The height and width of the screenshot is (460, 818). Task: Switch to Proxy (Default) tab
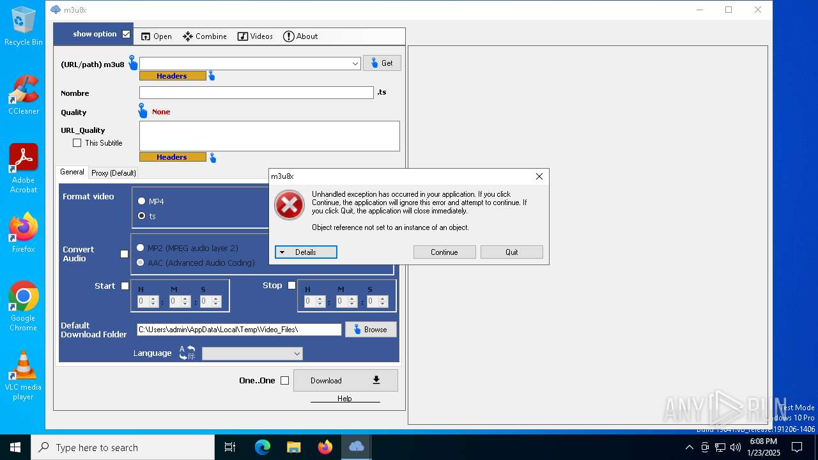click(x=113, y=172)
